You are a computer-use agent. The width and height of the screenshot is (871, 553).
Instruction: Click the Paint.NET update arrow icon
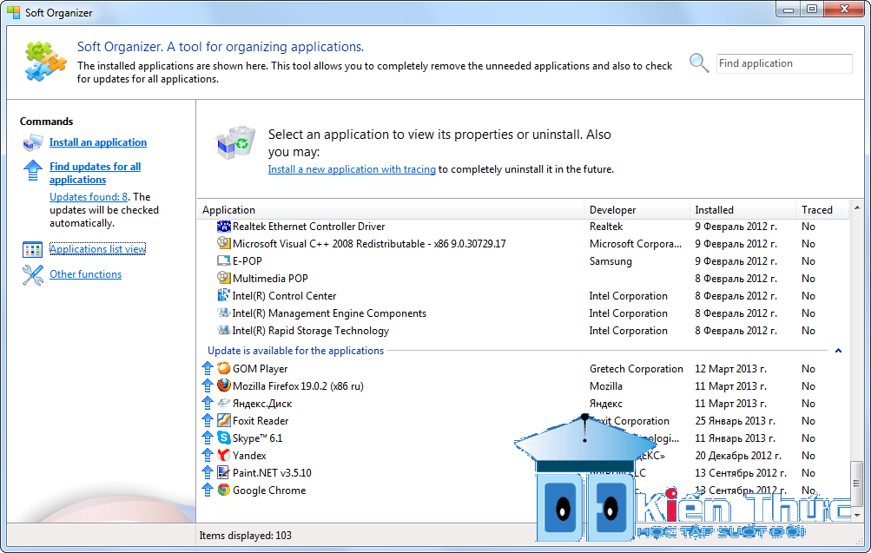coord(208,472)
